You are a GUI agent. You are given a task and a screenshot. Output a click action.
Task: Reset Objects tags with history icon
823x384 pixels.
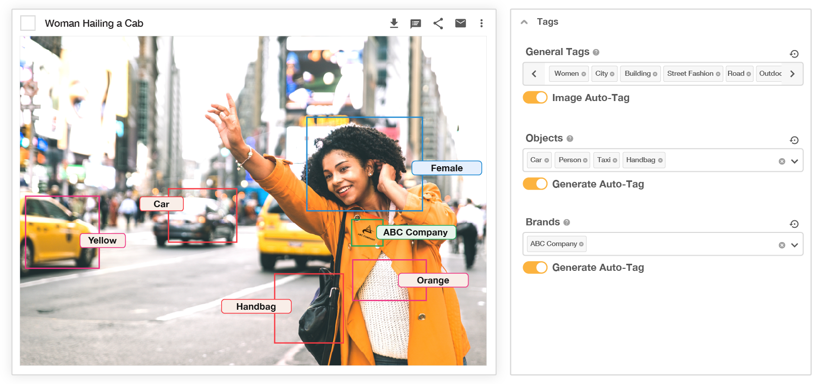tap(794, 140)
